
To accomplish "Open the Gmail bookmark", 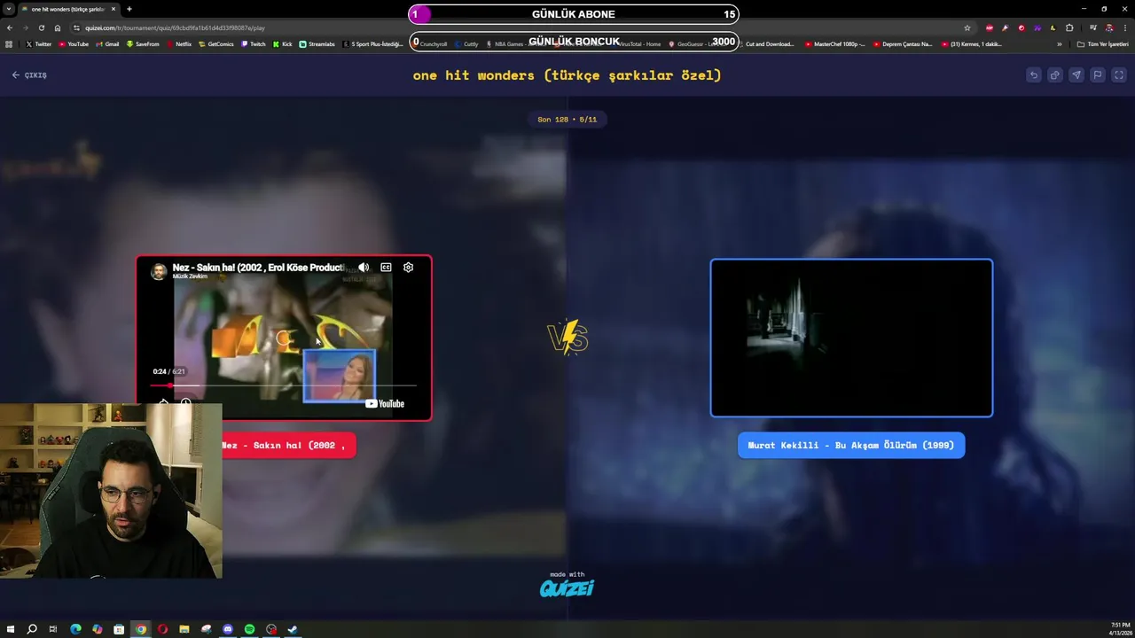I will pos(107,44).
